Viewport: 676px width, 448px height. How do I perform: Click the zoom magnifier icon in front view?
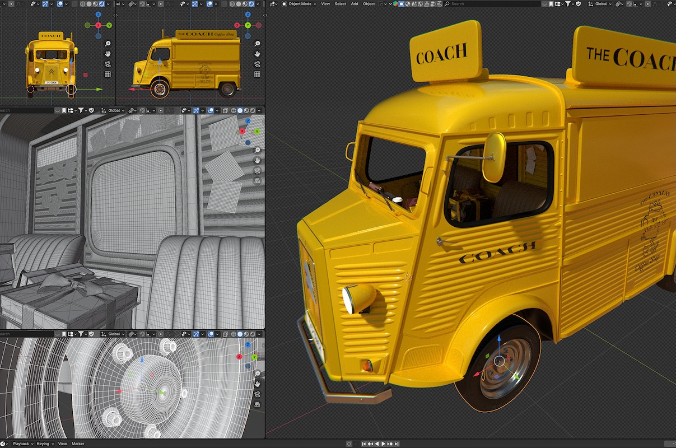108,44
